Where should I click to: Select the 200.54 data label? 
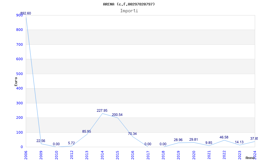[117, 115]
